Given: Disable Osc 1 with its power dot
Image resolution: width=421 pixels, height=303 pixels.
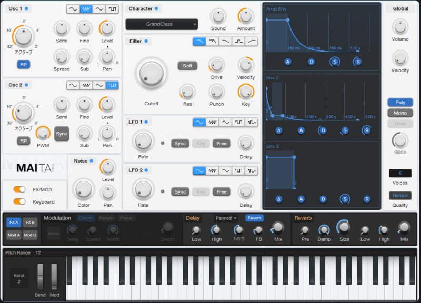Looking at the screenshot, I should (x=27, y=9).
